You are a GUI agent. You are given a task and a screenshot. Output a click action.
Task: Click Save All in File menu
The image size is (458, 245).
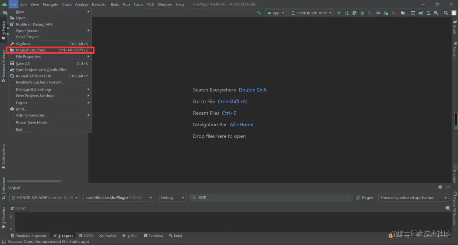tap(50, 63)
